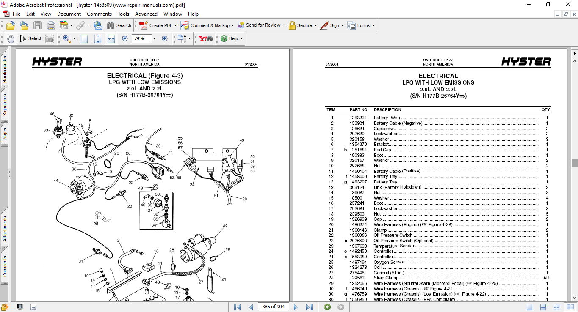
Task: Click the plus Zoom In button
Action: coord(165,38)
